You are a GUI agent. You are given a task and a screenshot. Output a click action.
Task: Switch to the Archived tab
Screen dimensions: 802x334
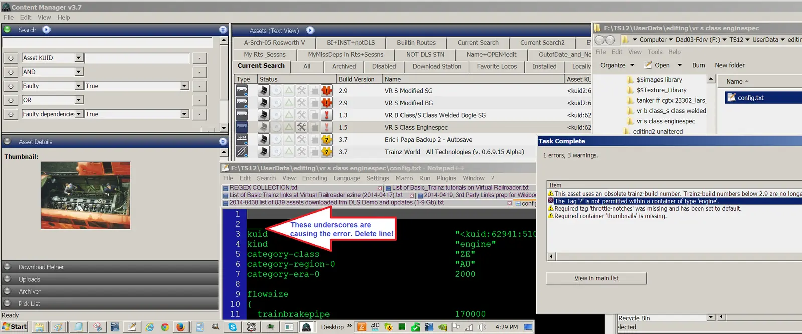(x=344, y=66)
